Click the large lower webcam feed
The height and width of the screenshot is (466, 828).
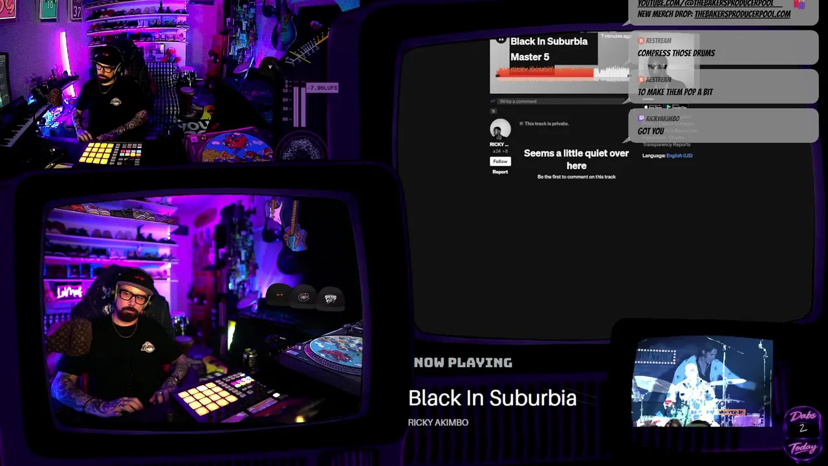tap(204, 314)
